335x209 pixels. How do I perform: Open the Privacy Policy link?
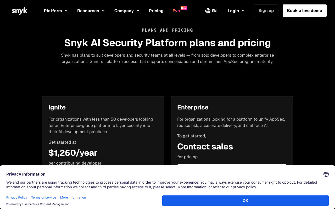pyautogui.click(x=16, y=197)
